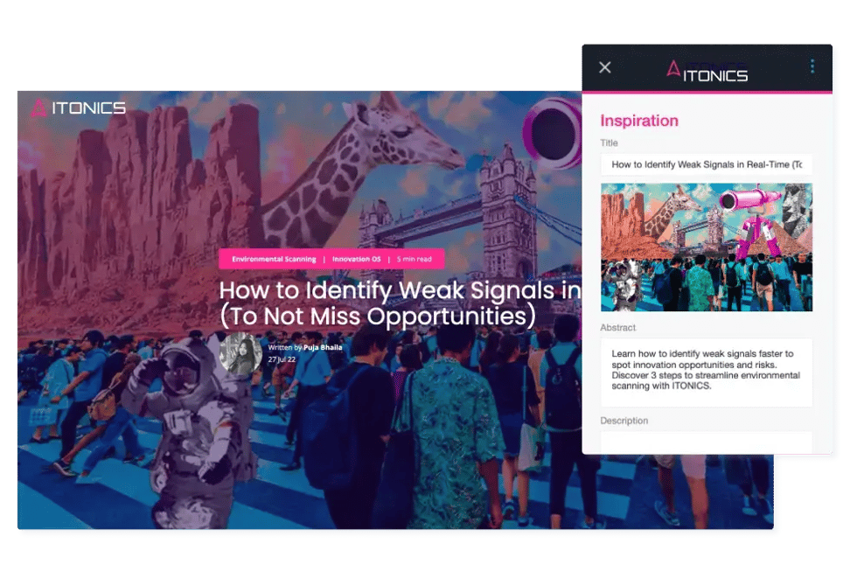The height and width of the screenshot is (564, 850).
Task: Open the Innovation OS category tag
Action: [x=356, y=259]
